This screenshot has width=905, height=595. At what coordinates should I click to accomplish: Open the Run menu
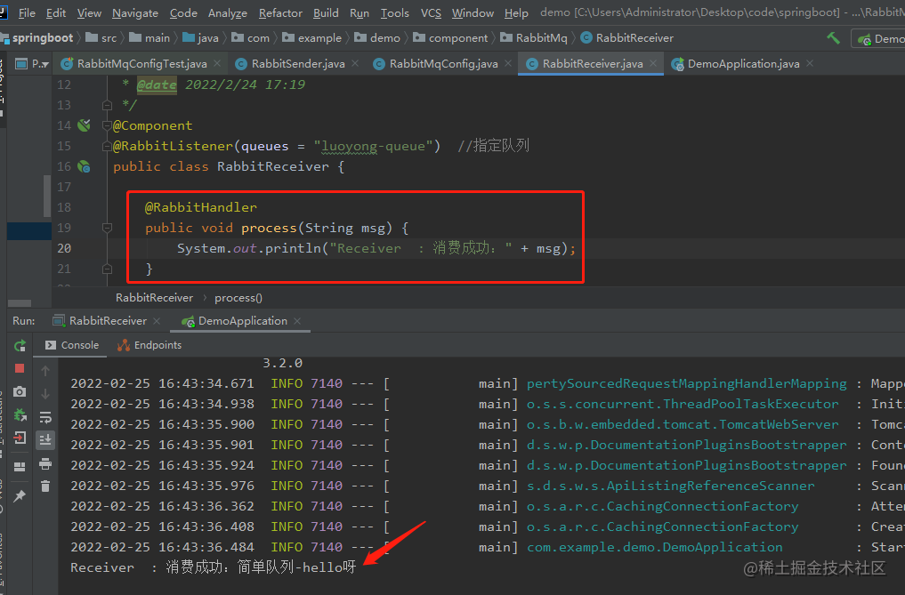coord(359,12)
